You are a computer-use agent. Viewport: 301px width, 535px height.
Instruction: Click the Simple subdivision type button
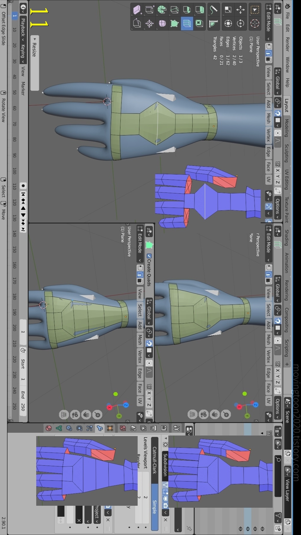click(x=155, y=507)
